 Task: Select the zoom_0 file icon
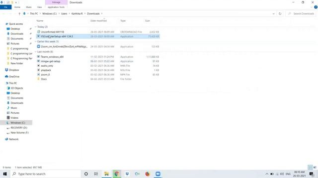pos(39,75)
